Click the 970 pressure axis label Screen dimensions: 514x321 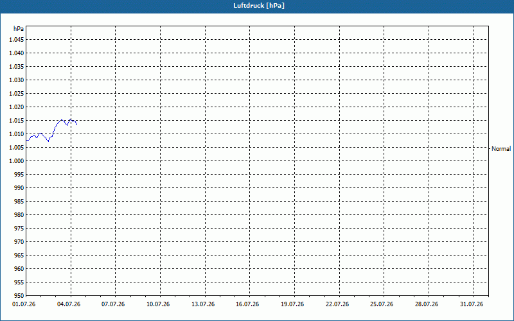19,242
